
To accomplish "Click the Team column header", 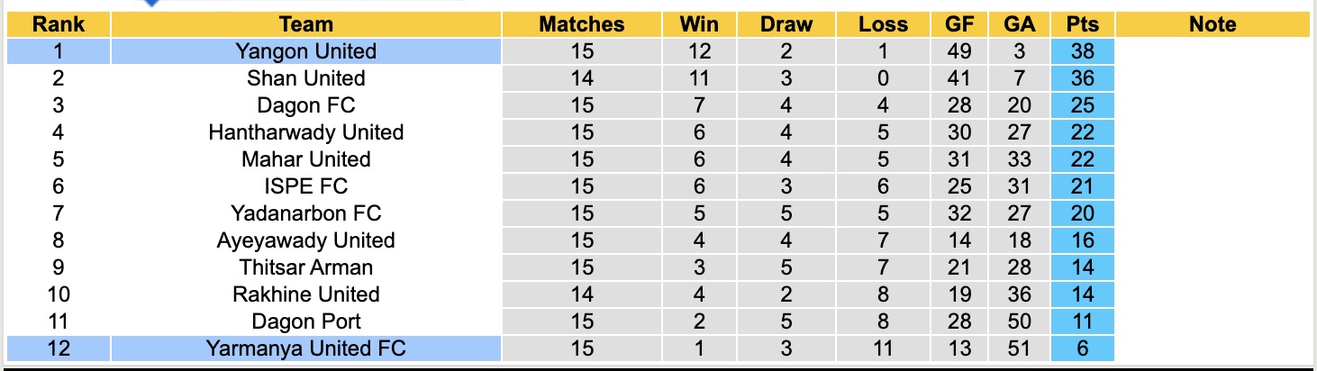I will pos(305,24).
